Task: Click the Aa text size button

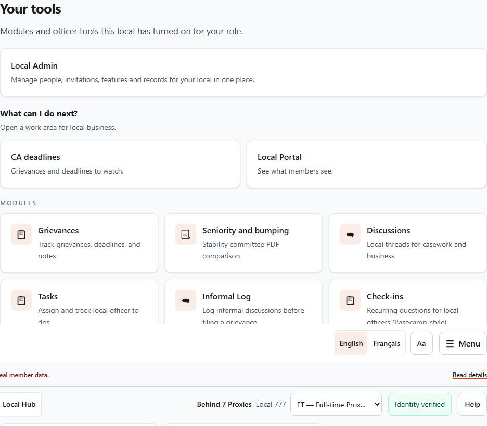Action: [421, 343]
